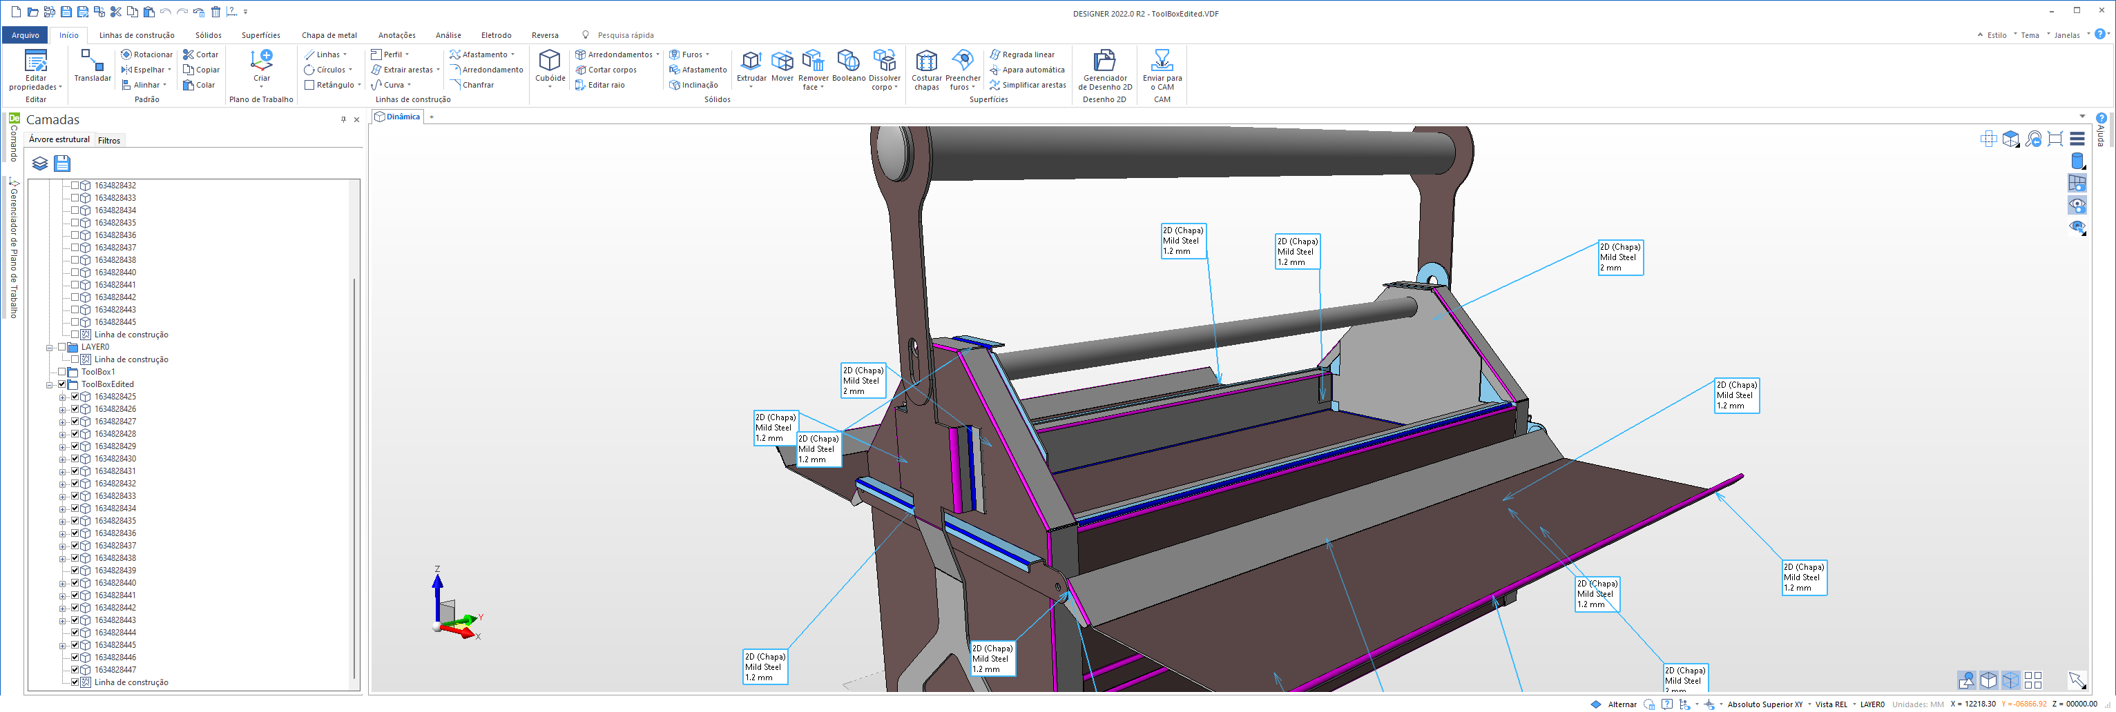Click in the Pesquisa rápida search field
The height and width of the screenshot is (712, 2116).
click(626, 35)
